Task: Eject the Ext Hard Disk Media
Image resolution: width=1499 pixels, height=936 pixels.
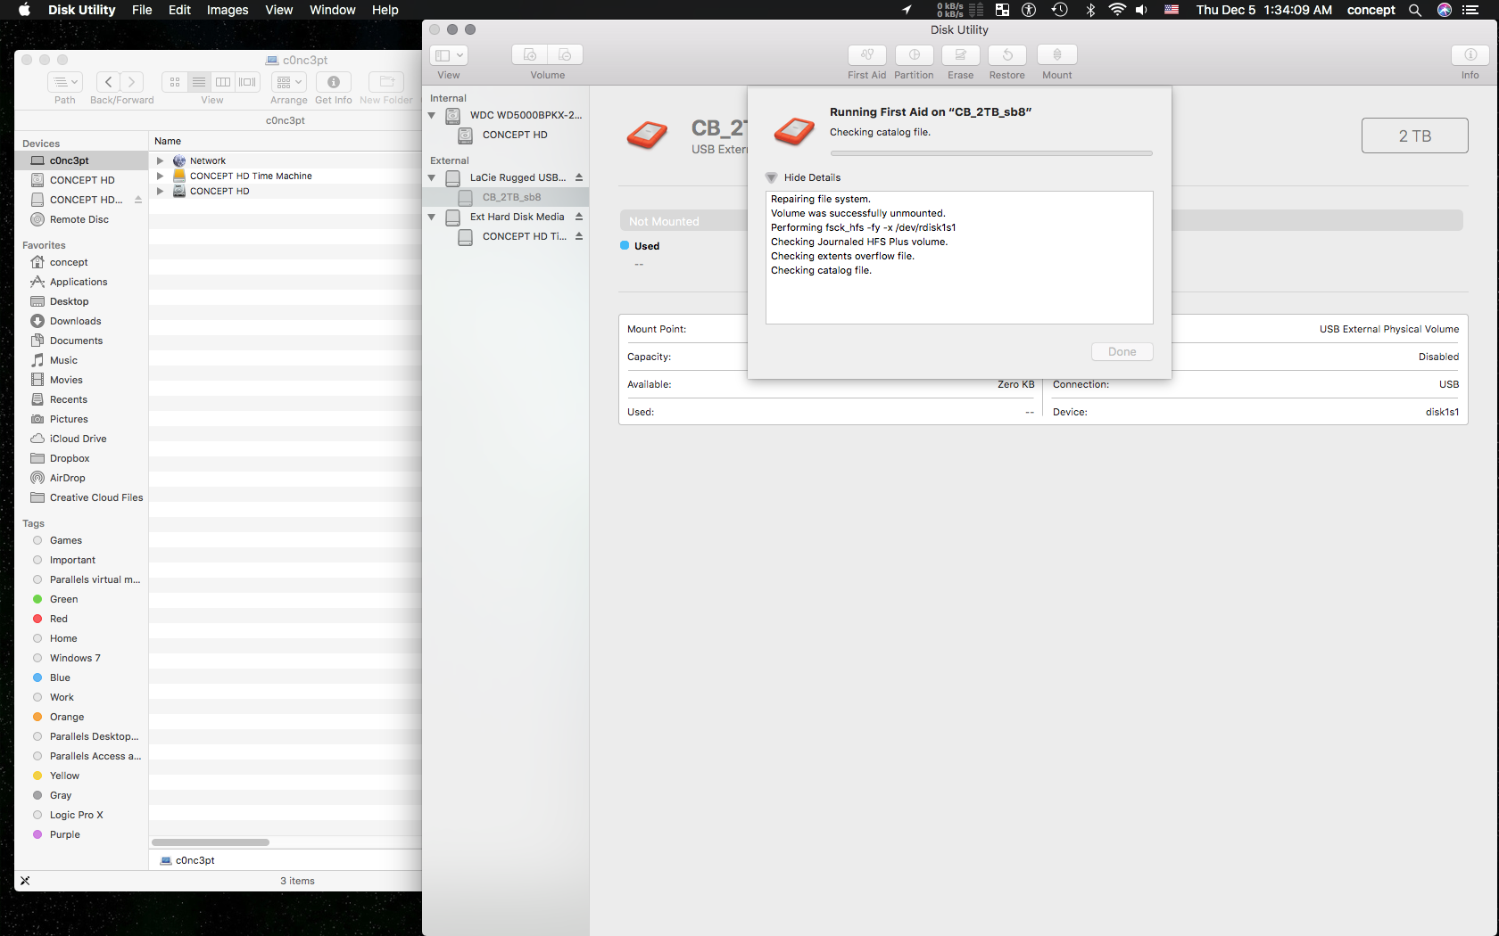Action: point(579,217)
